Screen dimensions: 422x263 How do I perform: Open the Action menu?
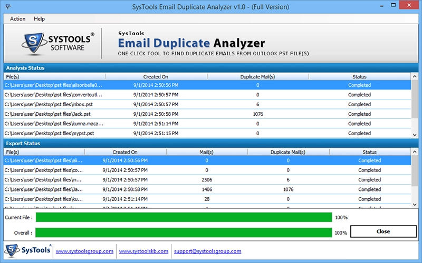coord(17,19)
